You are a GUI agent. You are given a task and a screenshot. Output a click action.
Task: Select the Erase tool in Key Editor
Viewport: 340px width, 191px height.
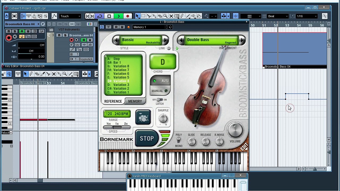point(37,74)
